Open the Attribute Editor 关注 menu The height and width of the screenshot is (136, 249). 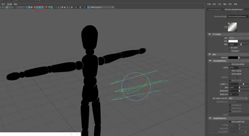click(220, 4)
